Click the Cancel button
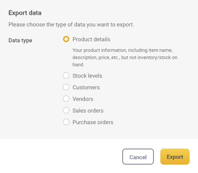This screenshot has width=198, height=173. pos(138,157)
